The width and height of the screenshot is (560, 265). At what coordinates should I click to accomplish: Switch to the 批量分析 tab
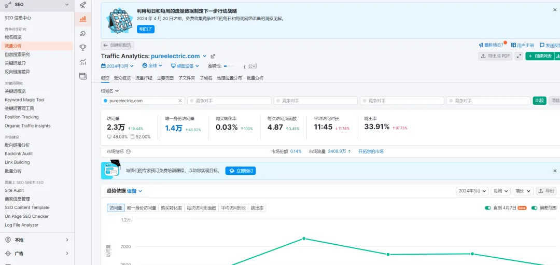pos(255,78)
